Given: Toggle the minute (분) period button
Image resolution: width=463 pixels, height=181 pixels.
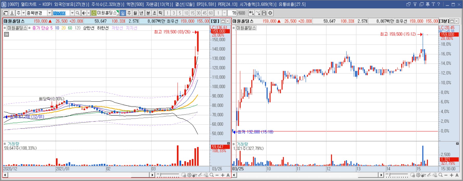Looking at the screenshot, I should pos(148,13).
